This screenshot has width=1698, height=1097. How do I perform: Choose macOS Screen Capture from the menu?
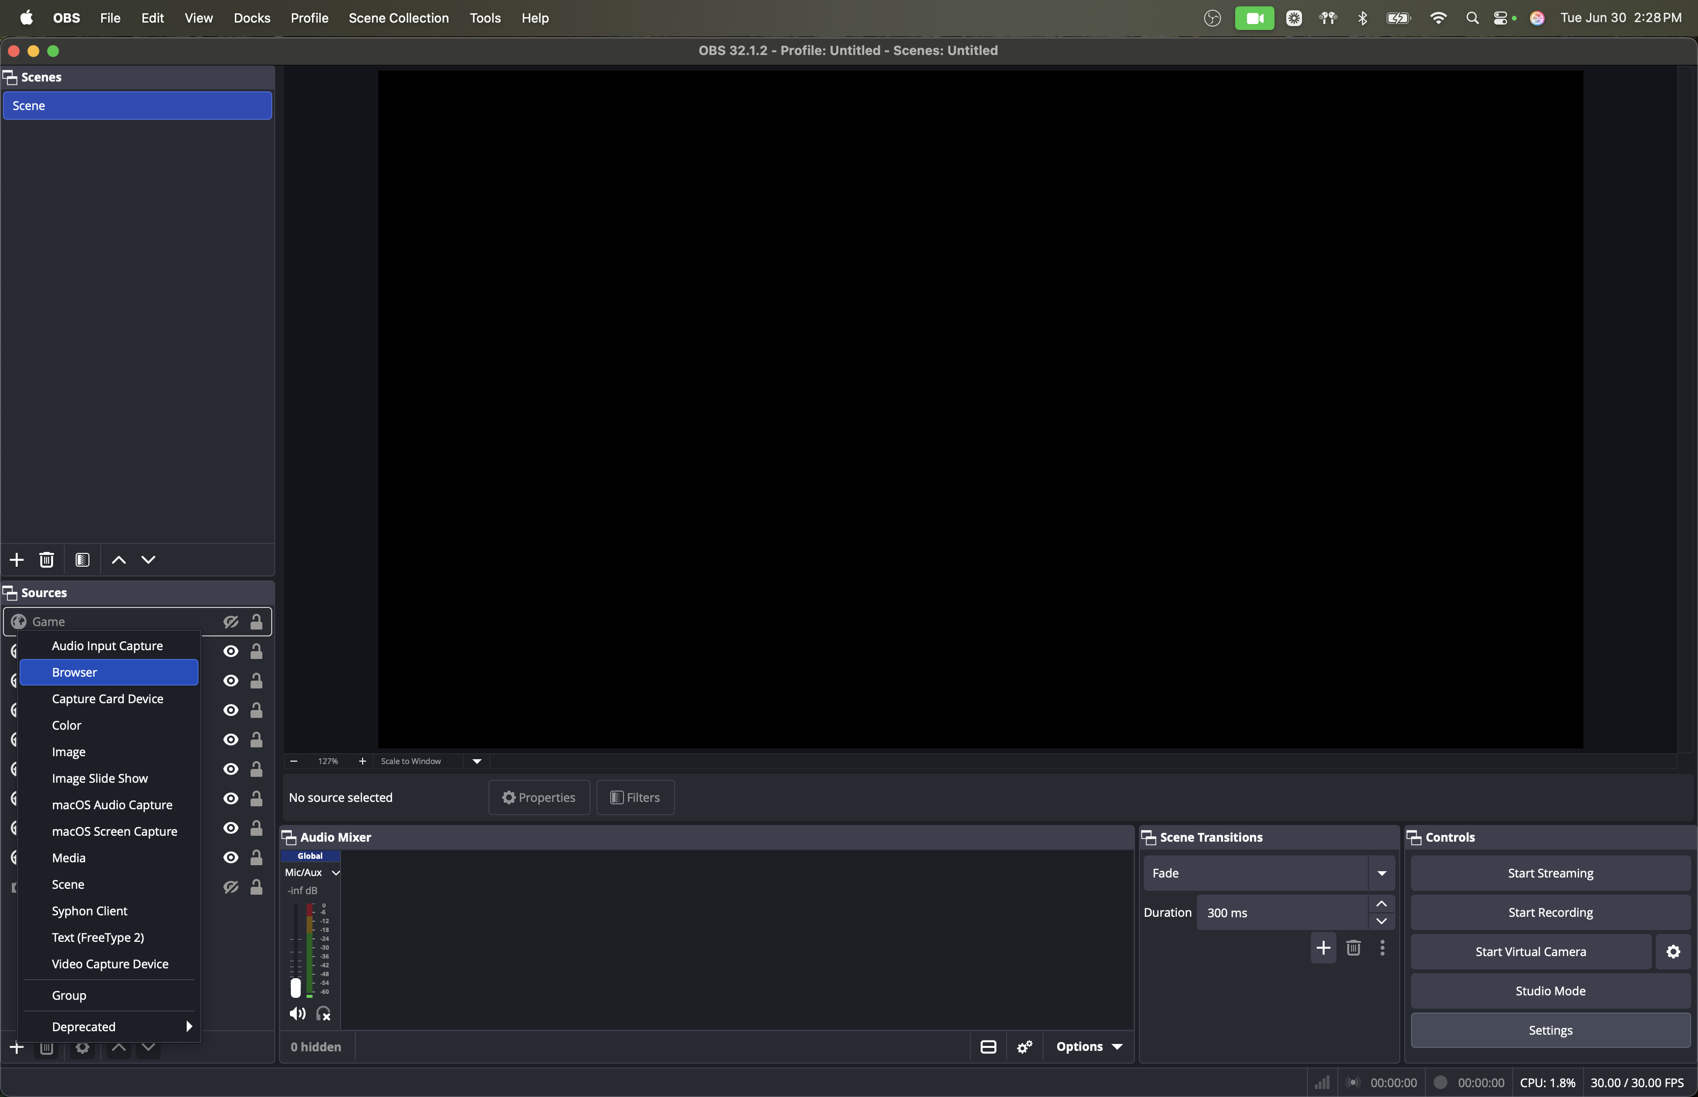coord(109,831)
